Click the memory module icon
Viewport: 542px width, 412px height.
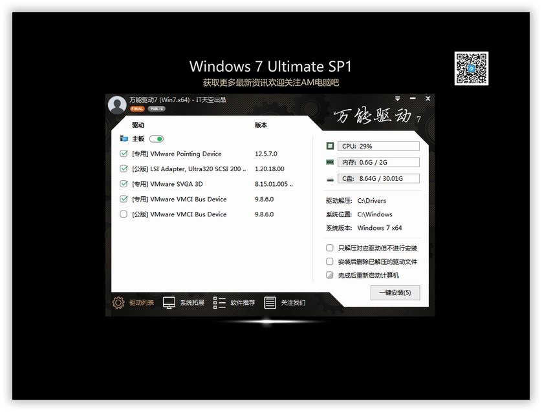tap(330, 162)
